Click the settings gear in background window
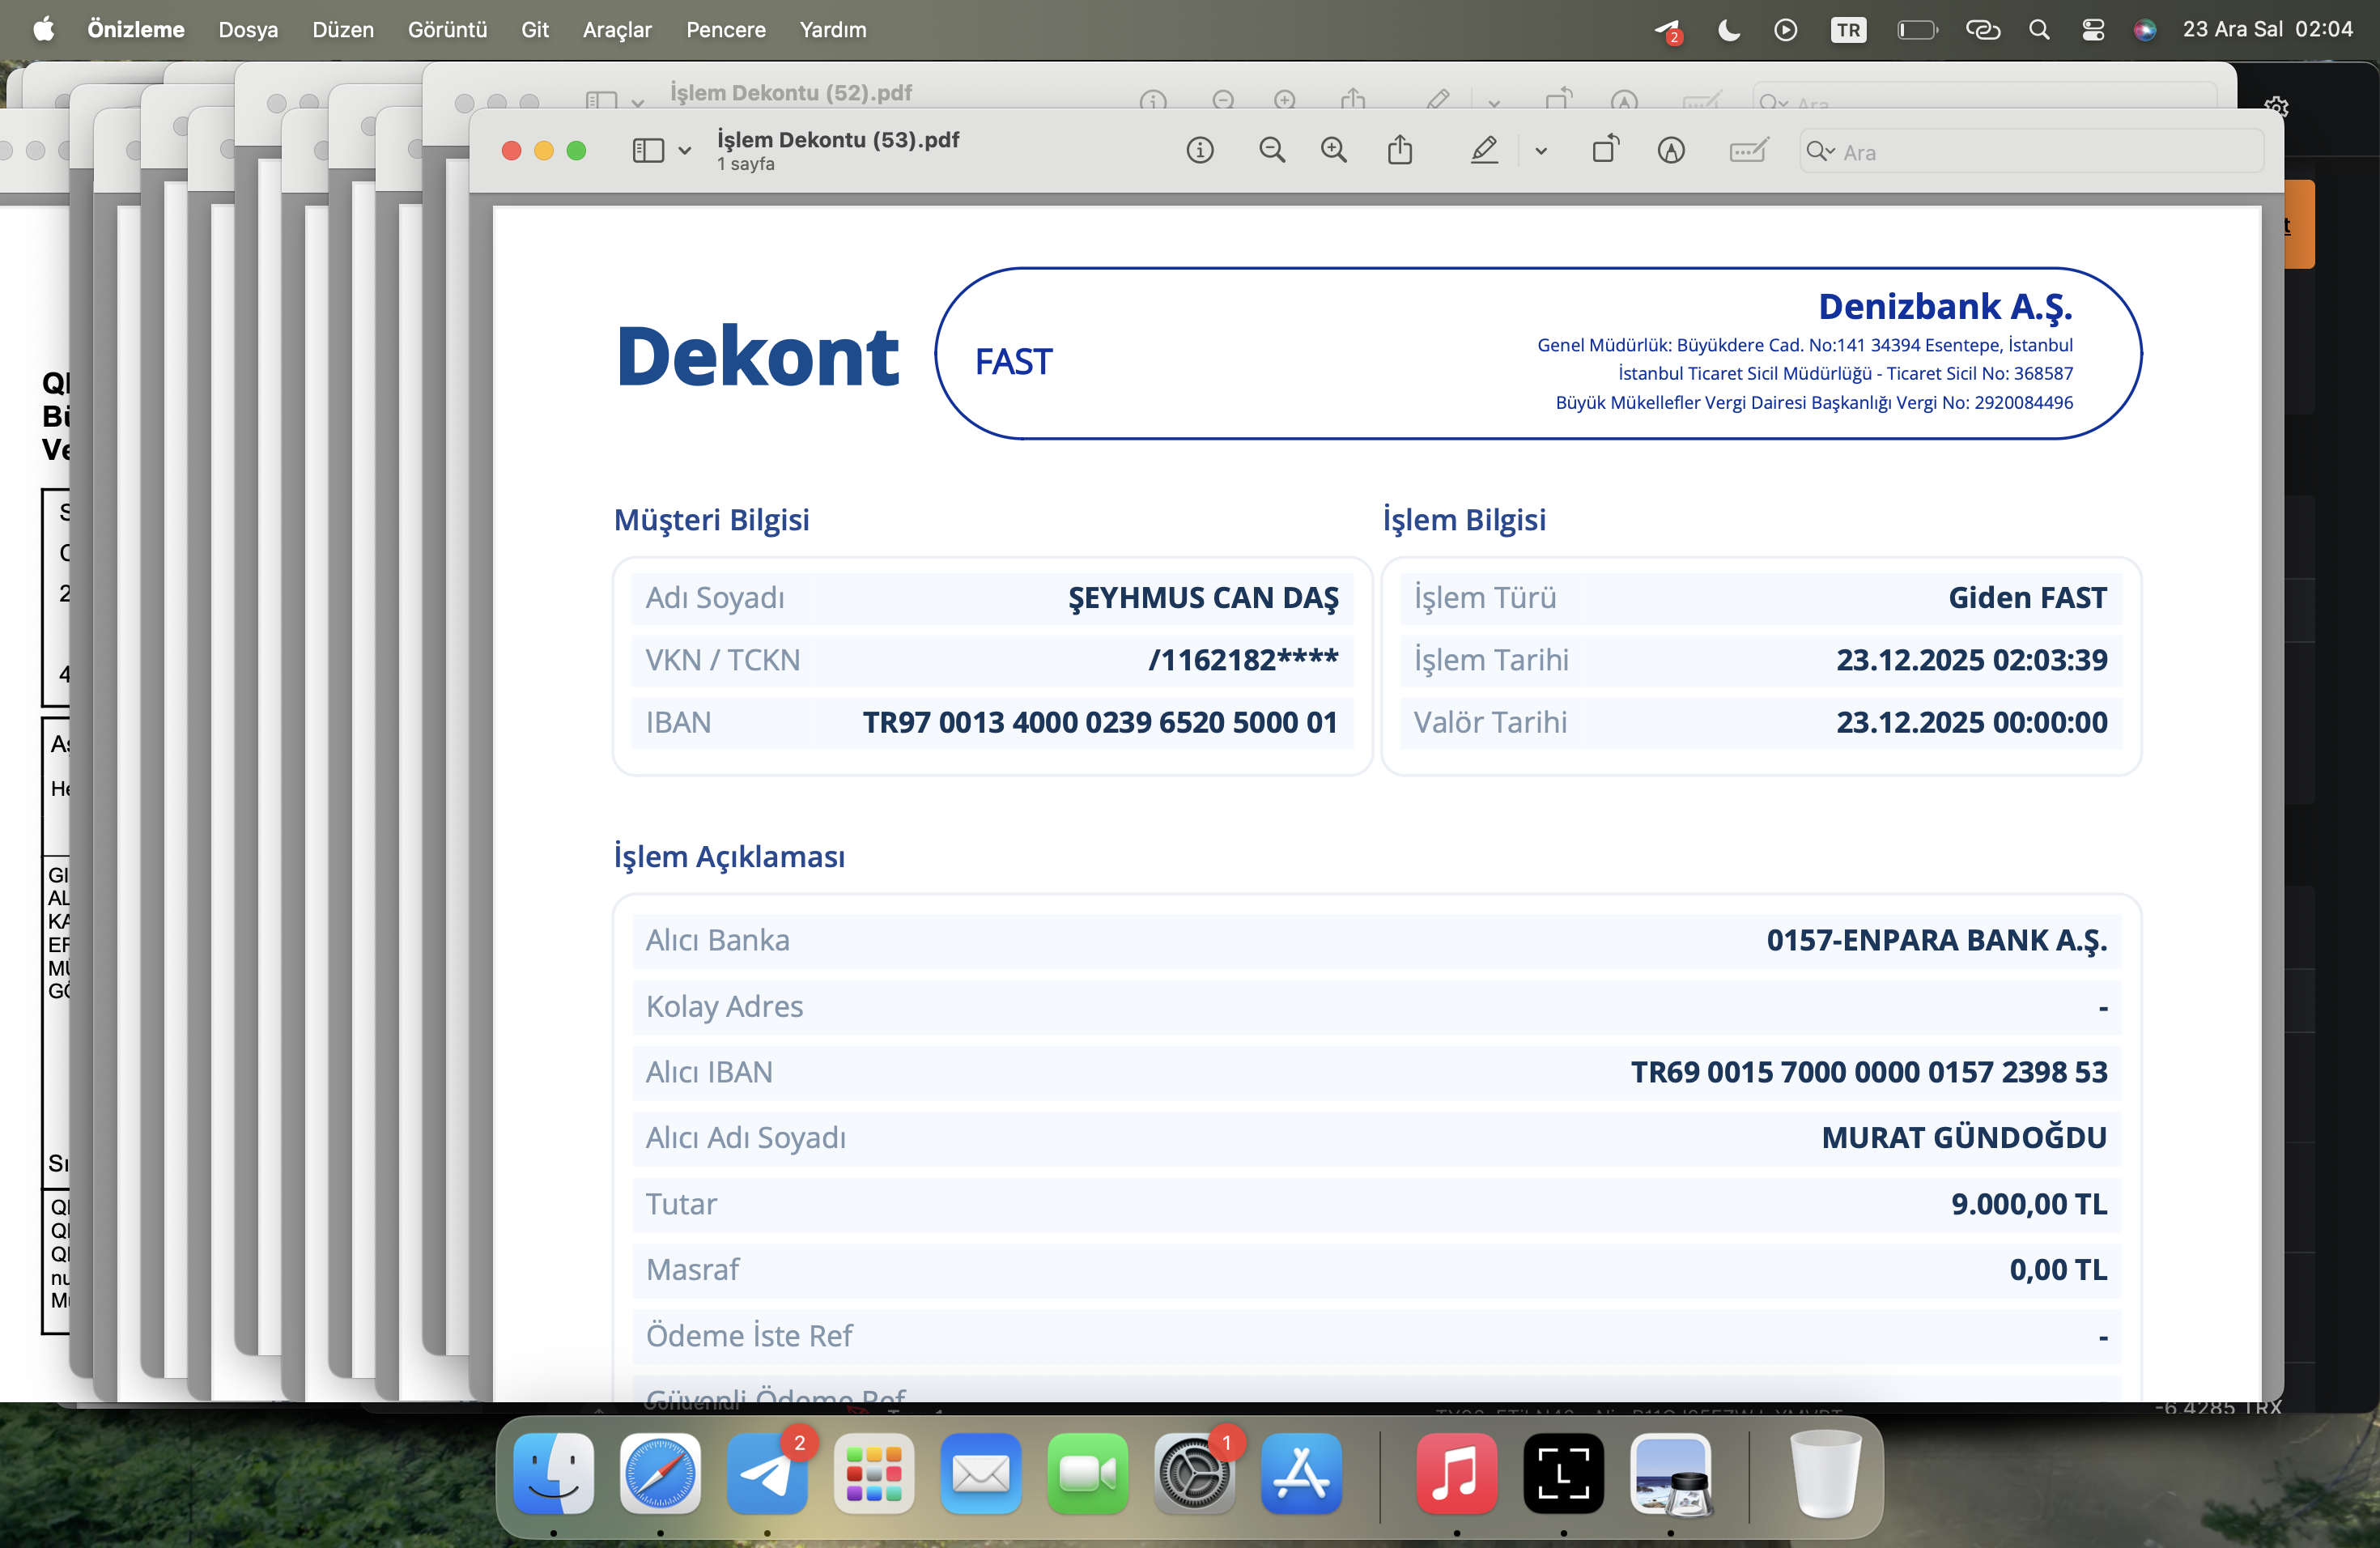Image resolution: width=2380 pixels, height=1548 pixels. [x=2277, y=106]
